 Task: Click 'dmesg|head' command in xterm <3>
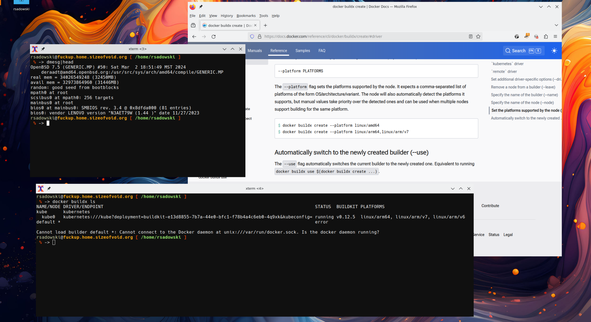tap(60, 62)
